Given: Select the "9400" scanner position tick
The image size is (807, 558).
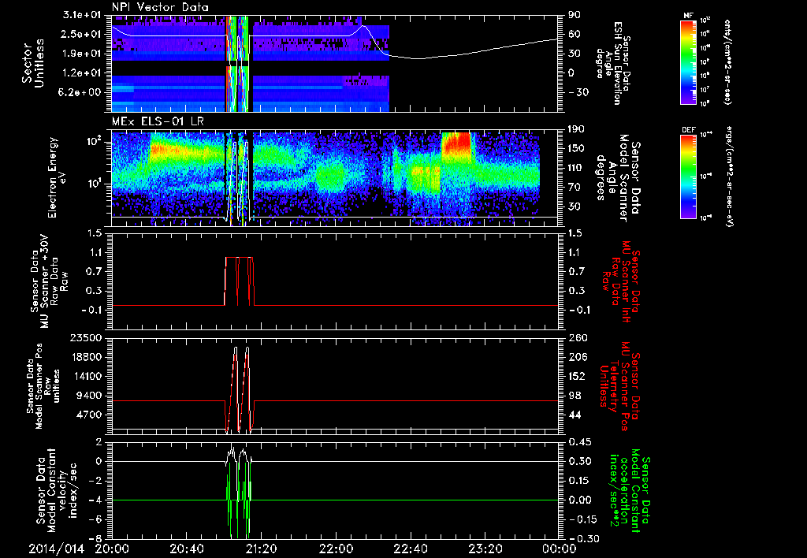Looking at the screenshot, I should [x=90, y=396].
